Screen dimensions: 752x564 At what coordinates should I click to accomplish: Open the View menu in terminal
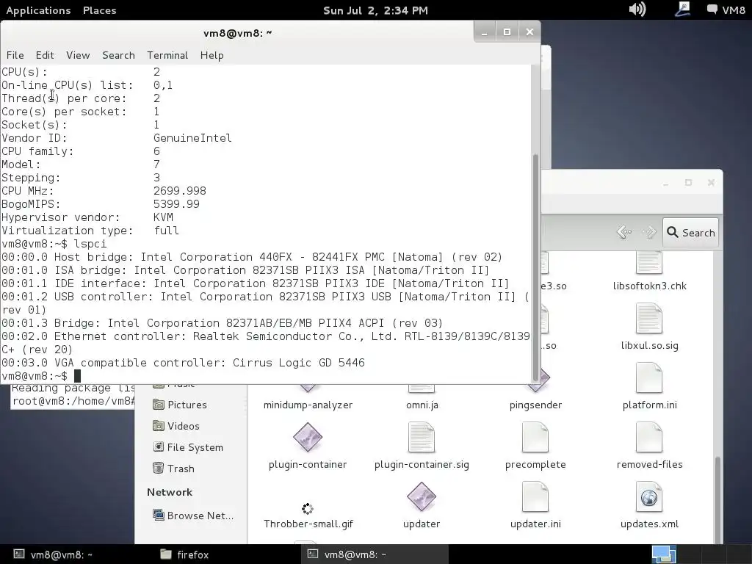(x=78, y=55)
